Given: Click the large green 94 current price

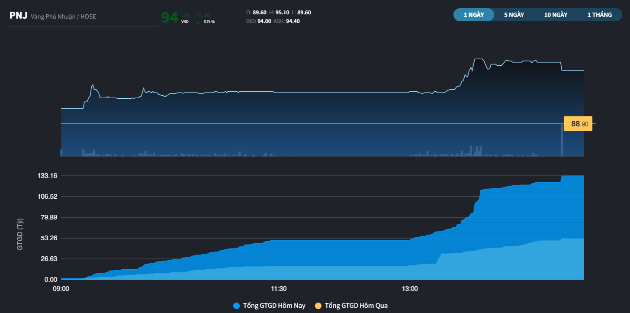Looking at the screenshot, I should (169, 18).
